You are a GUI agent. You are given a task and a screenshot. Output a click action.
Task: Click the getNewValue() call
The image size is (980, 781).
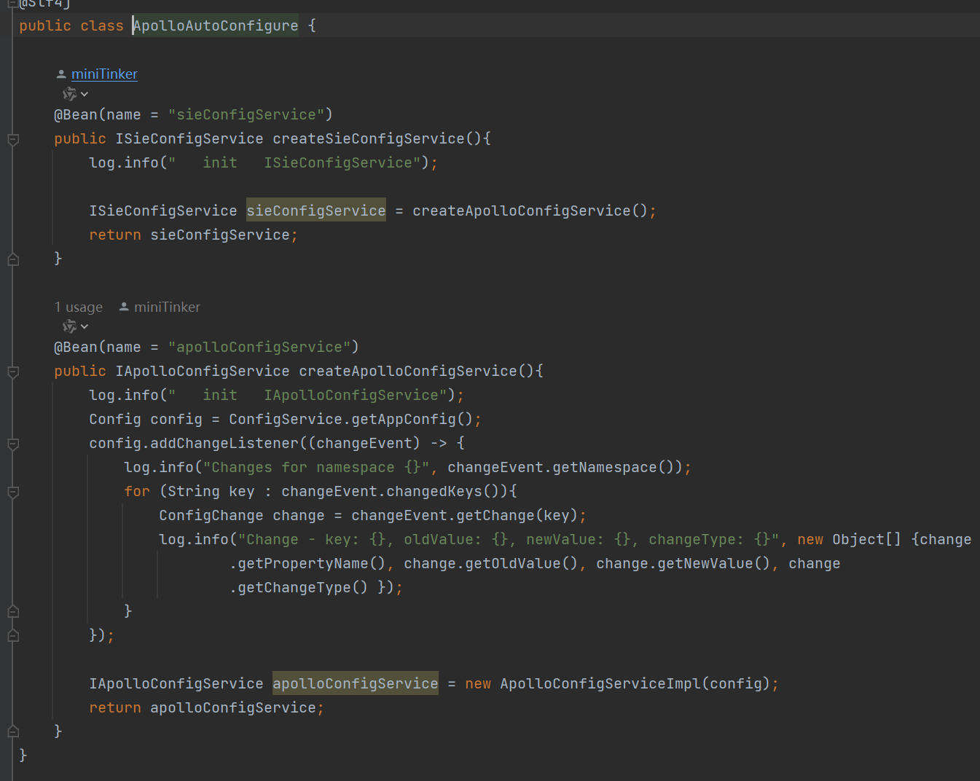(714, 563)
